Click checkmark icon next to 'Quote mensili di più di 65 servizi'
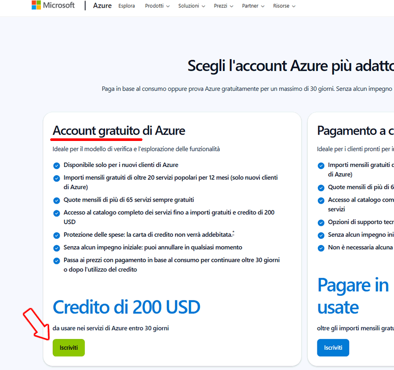394x370 pixels. (x=56, y=201)
